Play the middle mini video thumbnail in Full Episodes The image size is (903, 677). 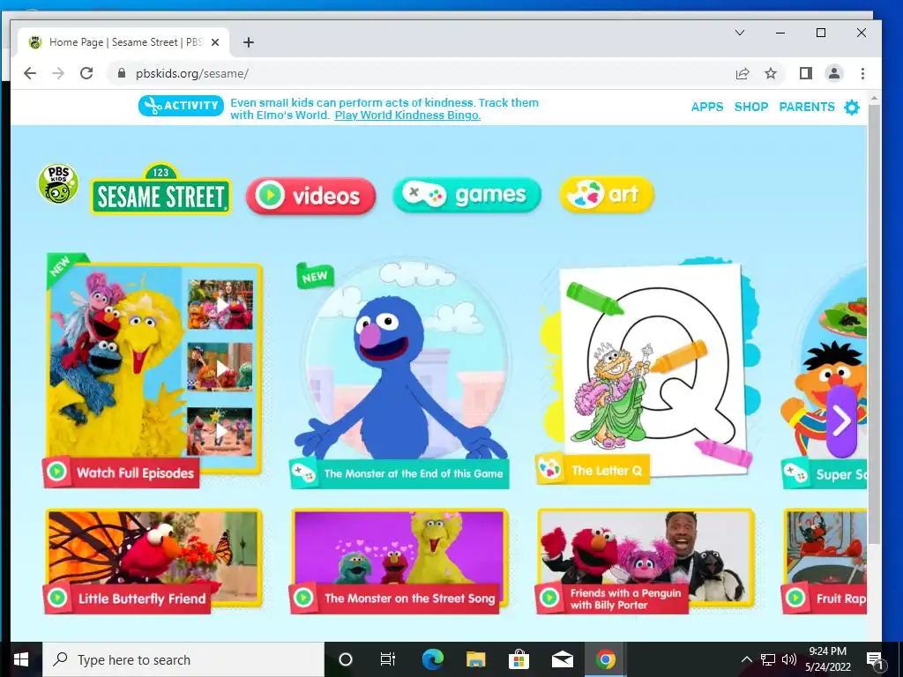tap(220, 367)
